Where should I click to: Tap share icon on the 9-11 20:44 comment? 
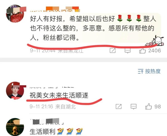112,50
